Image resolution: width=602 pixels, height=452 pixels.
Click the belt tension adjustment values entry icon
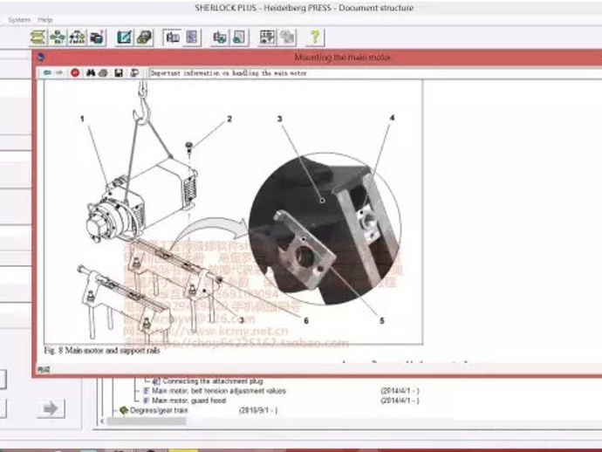146,391
